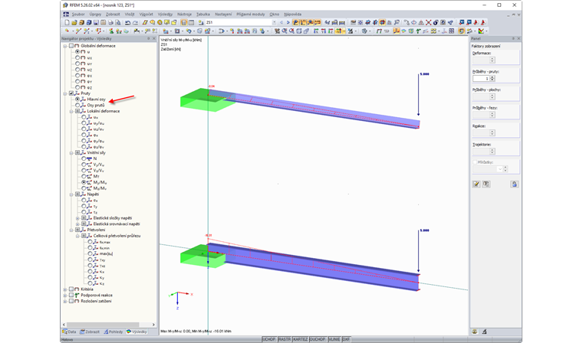This screenshot has width=583, height=343.
Task: Toggle the KARTEZ status bar button
Action: 301,339
